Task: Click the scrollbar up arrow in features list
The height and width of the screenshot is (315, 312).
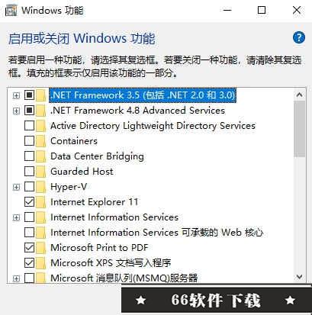Action: click(300, 95)
